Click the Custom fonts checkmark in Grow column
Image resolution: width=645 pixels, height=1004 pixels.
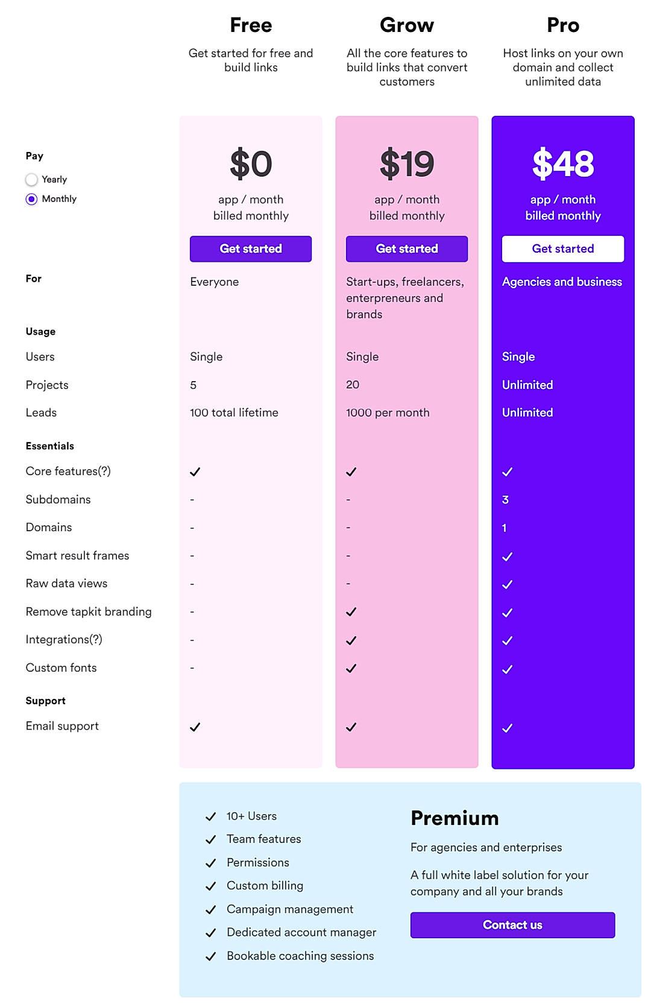pyautogui.click(x=350, y=668)
